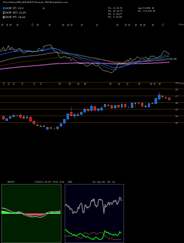Click the '<Tops' label at right edge
Image resolution: width=184 pixels, height=243 pixels.
tap(181, 25)
